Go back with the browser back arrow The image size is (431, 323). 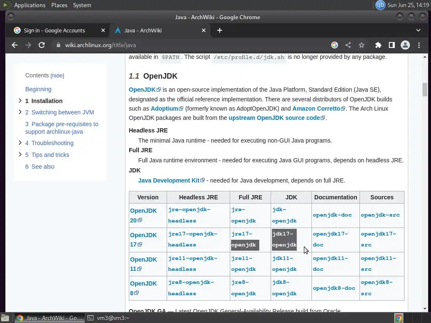point(15,45)
